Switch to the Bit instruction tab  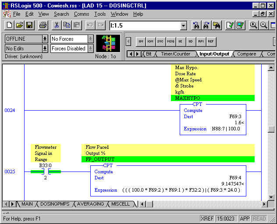click(149, 54)
